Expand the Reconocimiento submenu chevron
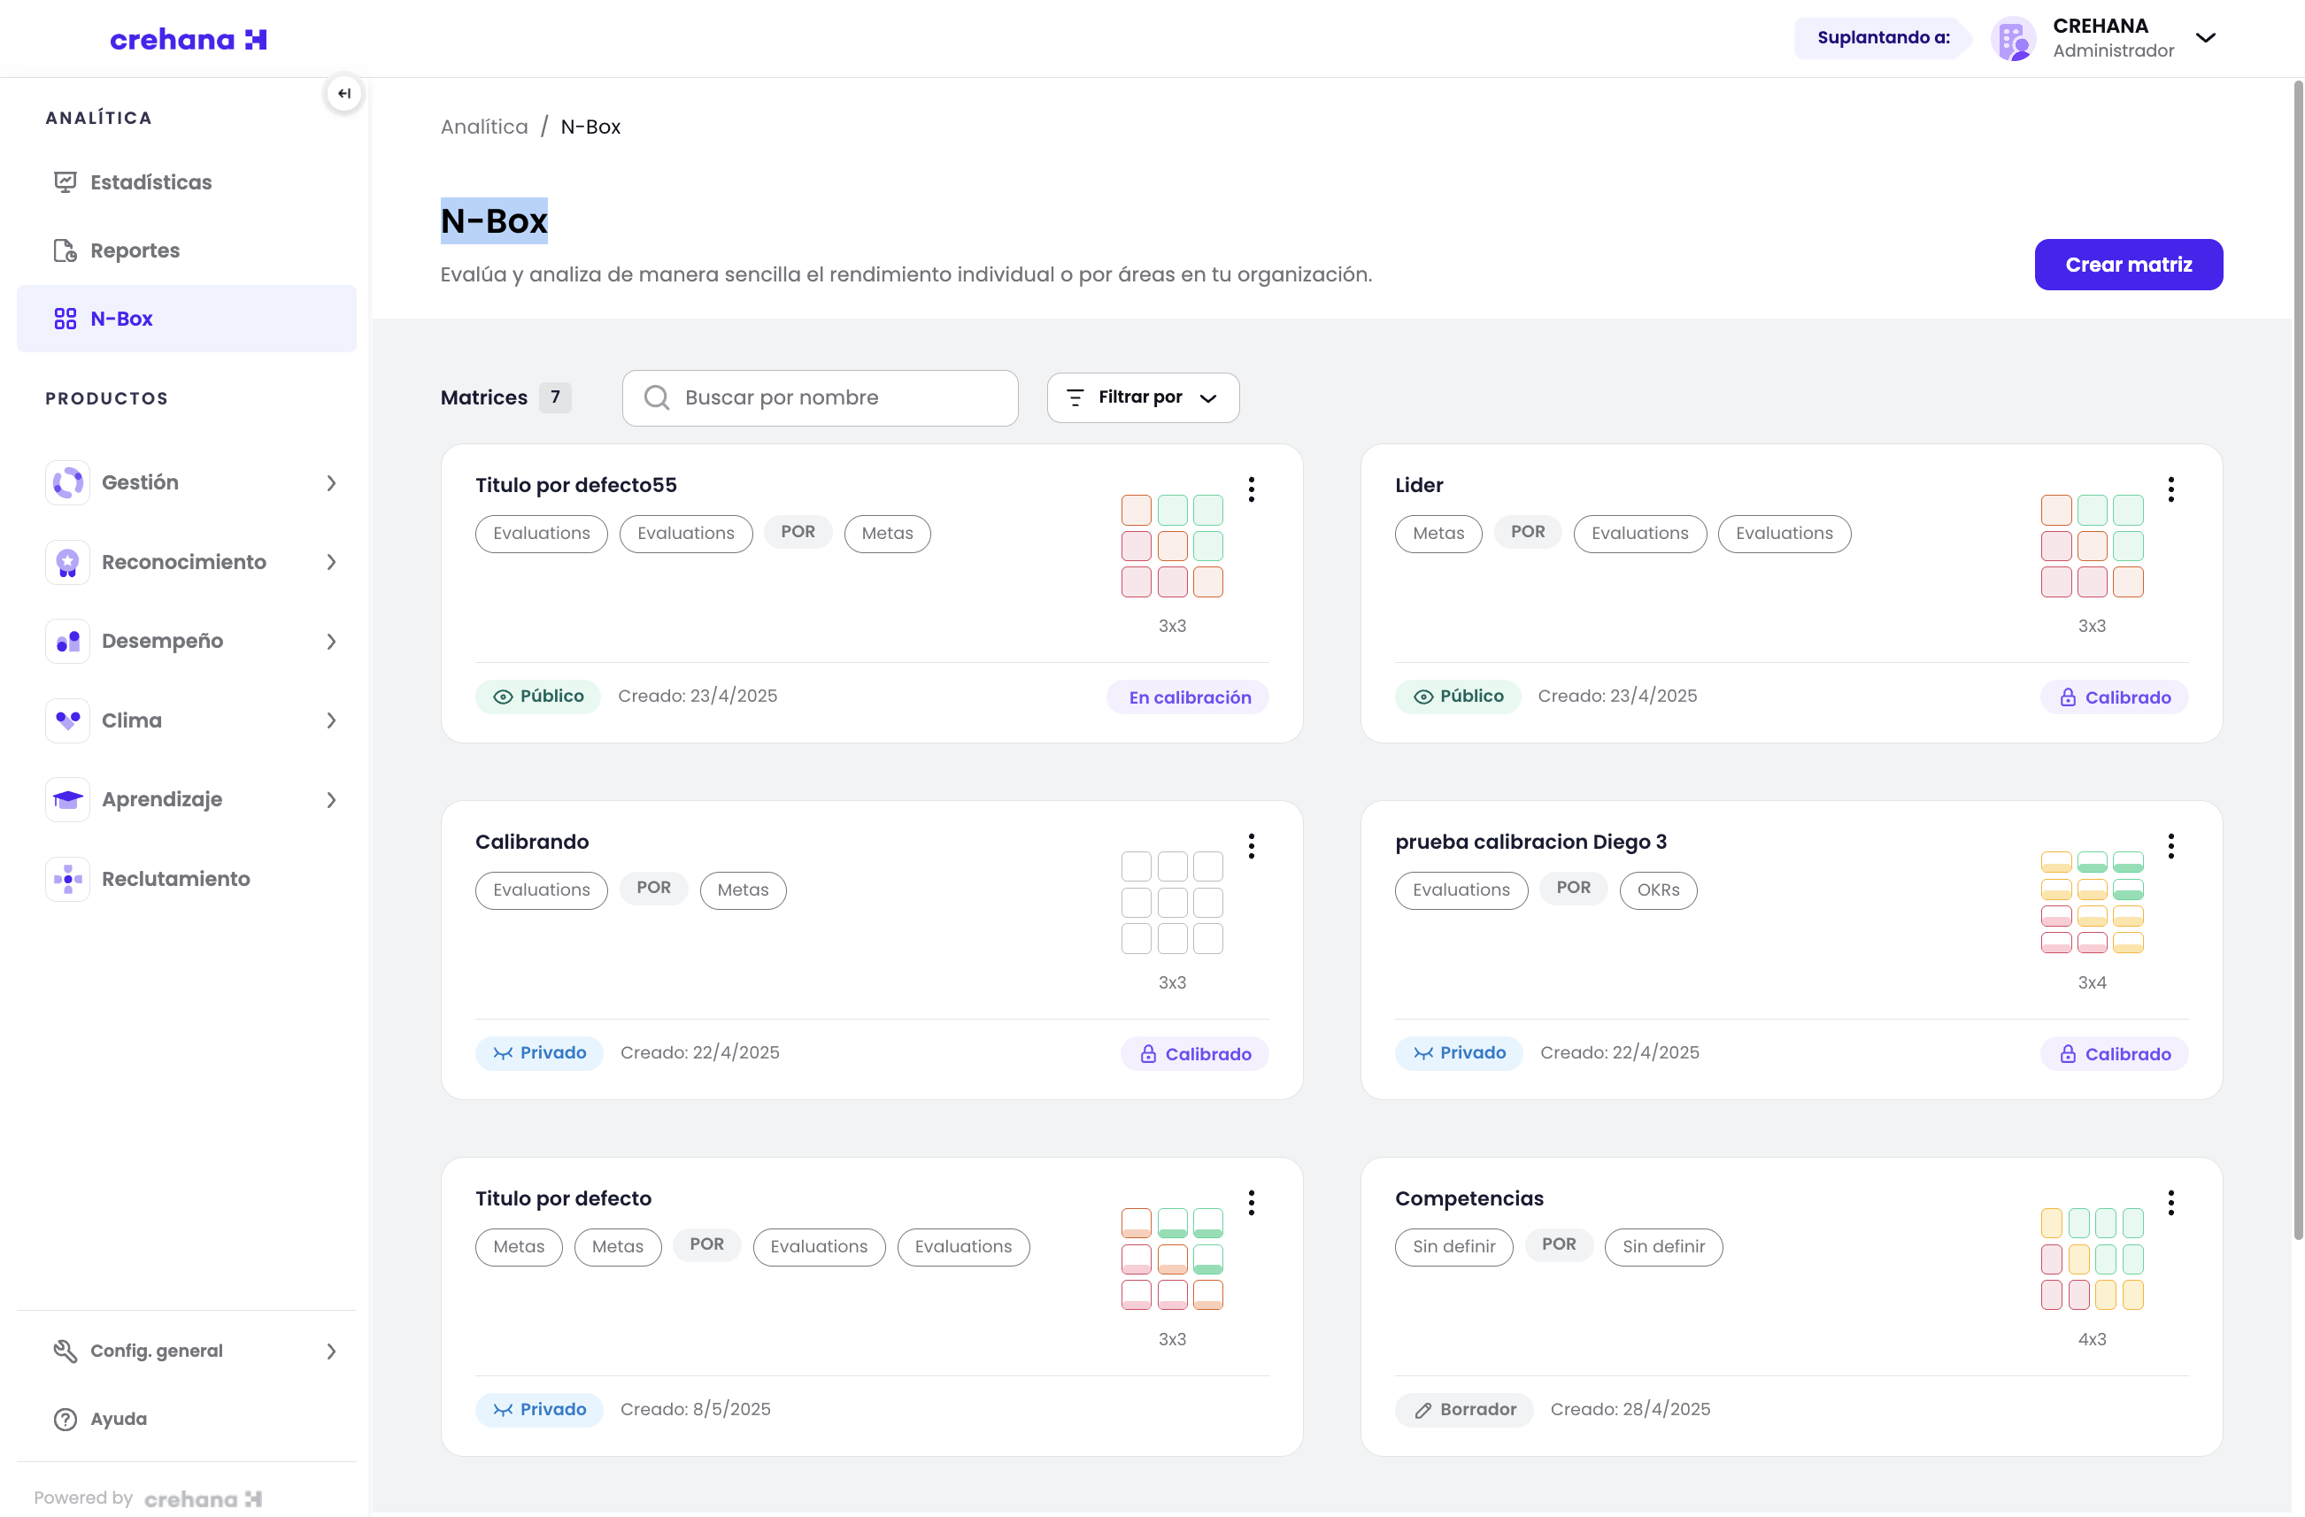 click(x=331, y=563)
